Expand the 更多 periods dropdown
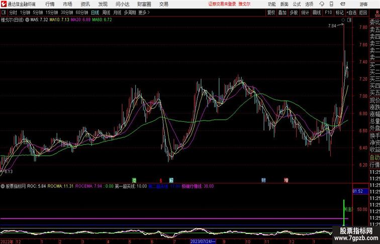The width and height of the screenshot is (380, 244). click(144, 13)
